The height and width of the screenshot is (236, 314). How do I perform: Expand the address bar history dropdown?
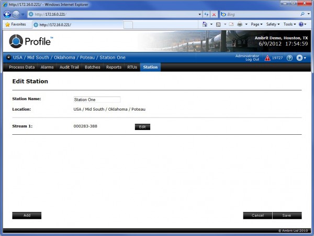(x=200, y=15)
